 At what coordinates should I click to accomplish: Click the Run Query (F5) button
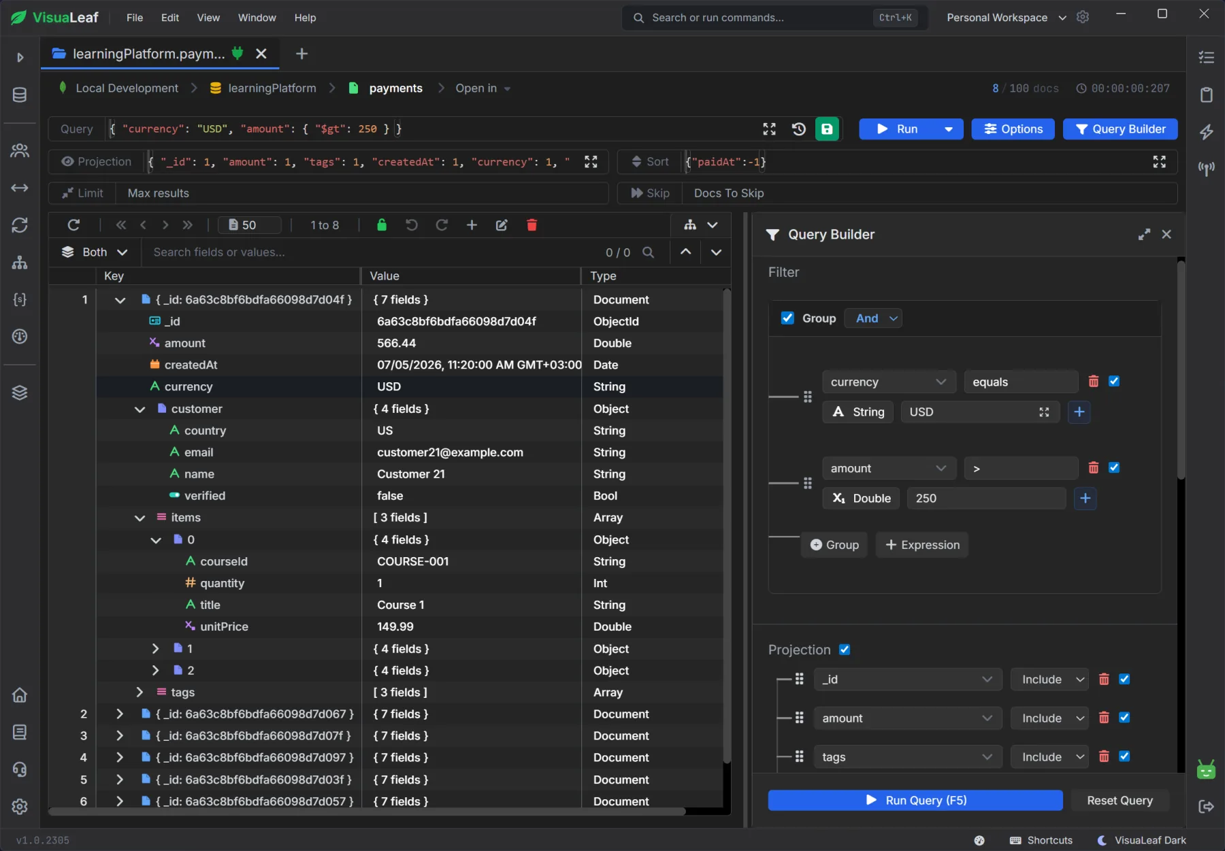point(915,800)
